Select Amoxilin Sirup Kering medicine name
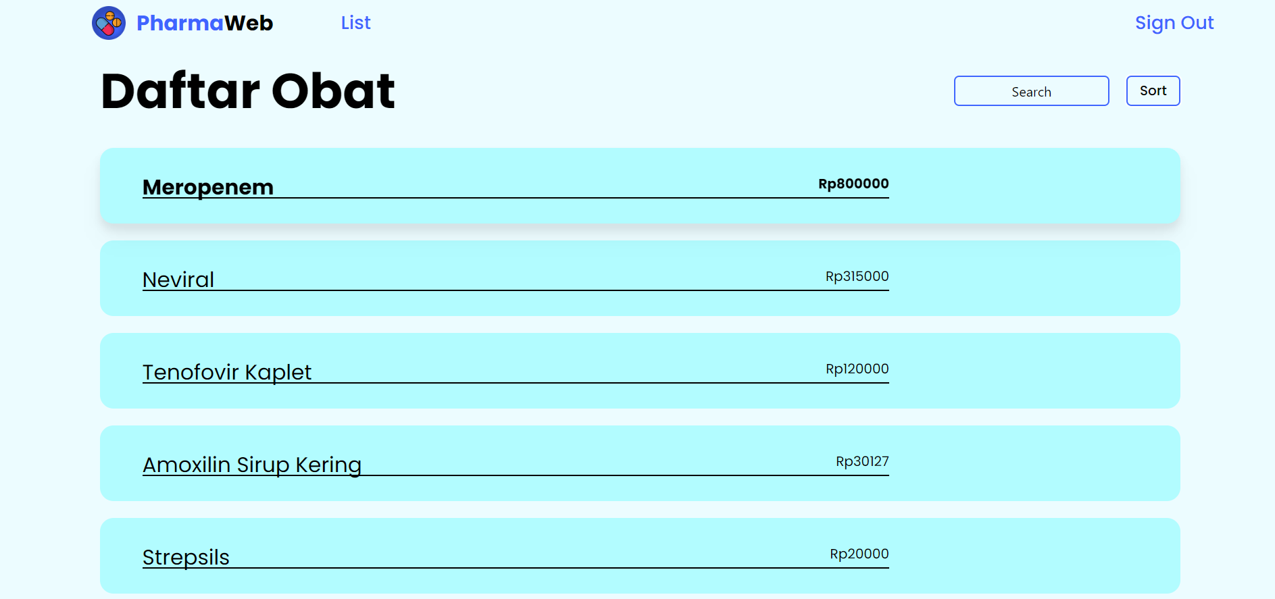The image size is (1275, 599). click(252, 465)
